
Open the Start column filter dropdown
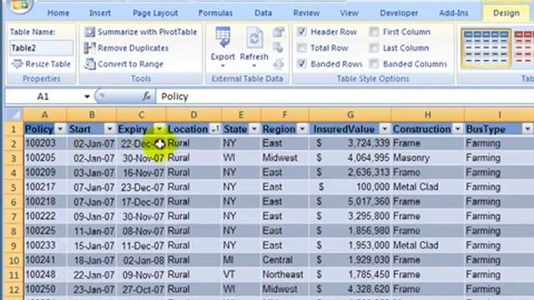pos(109,129)
